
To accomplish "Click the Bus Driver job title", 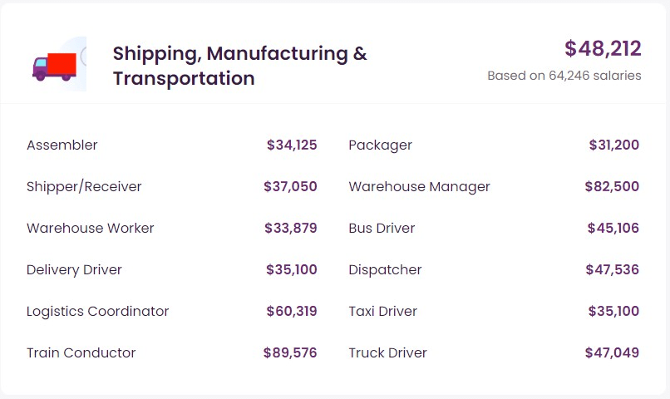I will point(382,229).
